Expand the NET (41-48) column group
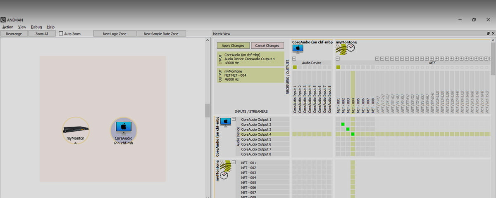 point(397,59)
